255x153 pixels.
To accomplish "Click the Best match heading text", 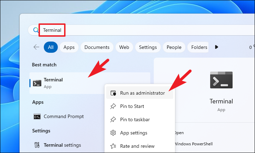I will (x=44, y=65).
